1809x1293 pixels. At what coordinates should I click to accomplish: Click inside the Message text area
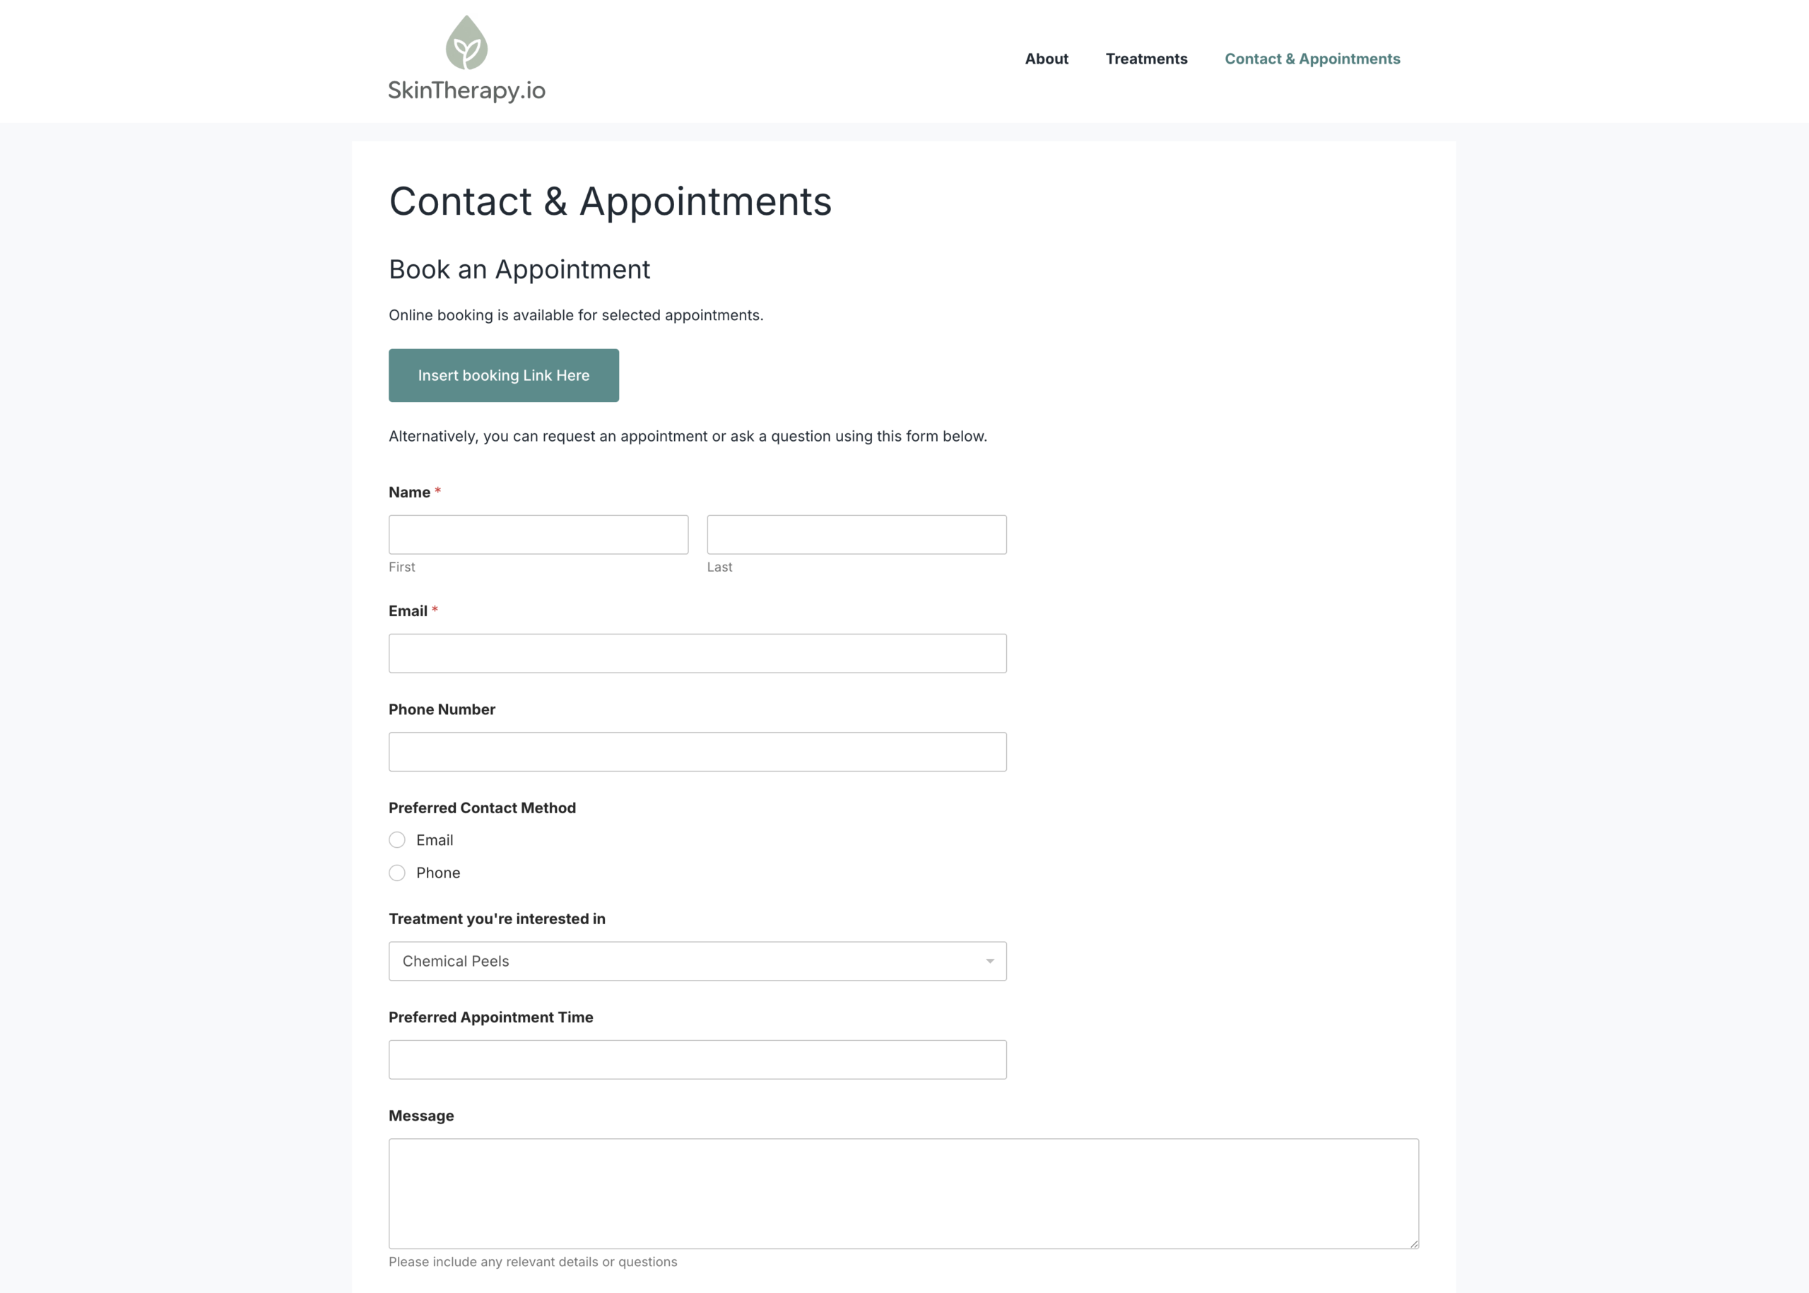point(903,1193)
